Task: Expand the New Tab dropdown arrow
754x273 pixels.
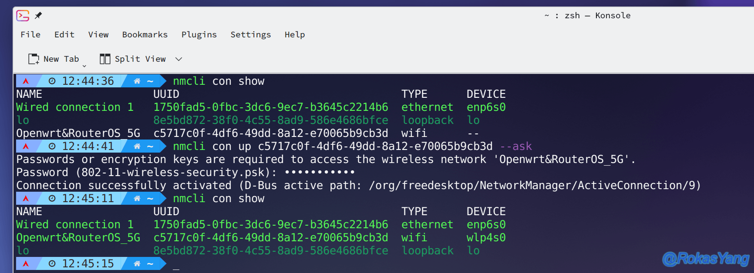Action: coord(84,66)
